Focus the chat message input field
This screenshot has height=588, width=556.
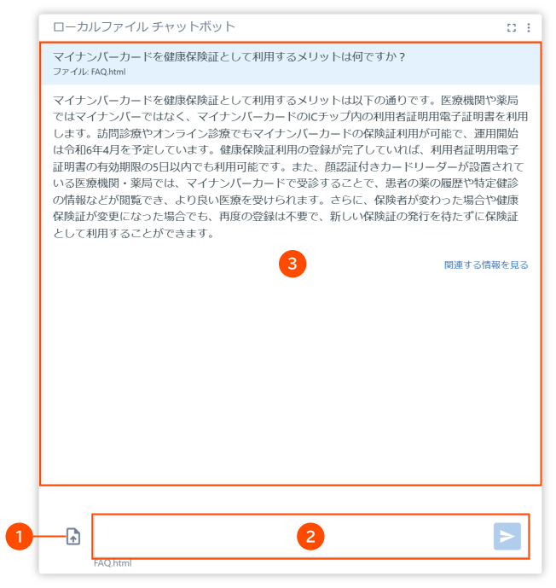click(x=293, y=536)
